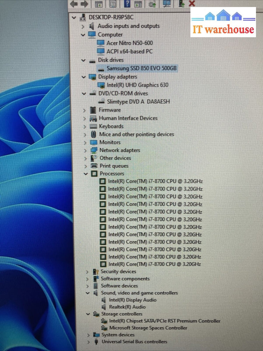Select the DESKTOP-RJ9P58C root node
The width and height of the screenshot is (263, 351).
click(111, 17)
